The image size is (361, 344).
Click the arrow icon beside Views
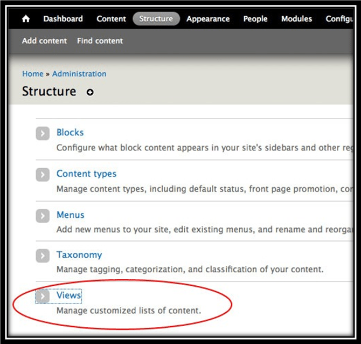coord(43,296)
